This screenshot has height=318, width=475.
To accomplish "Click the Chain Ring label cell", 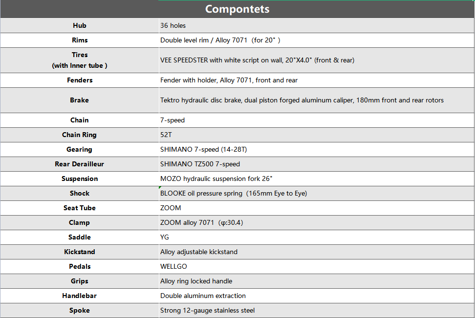I will (x=79, y=135).
